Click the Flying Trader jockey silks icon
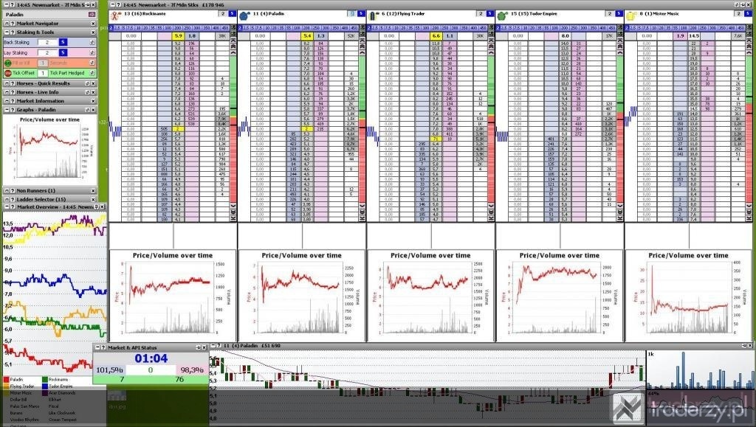The image size is (756, 427). 373,16
